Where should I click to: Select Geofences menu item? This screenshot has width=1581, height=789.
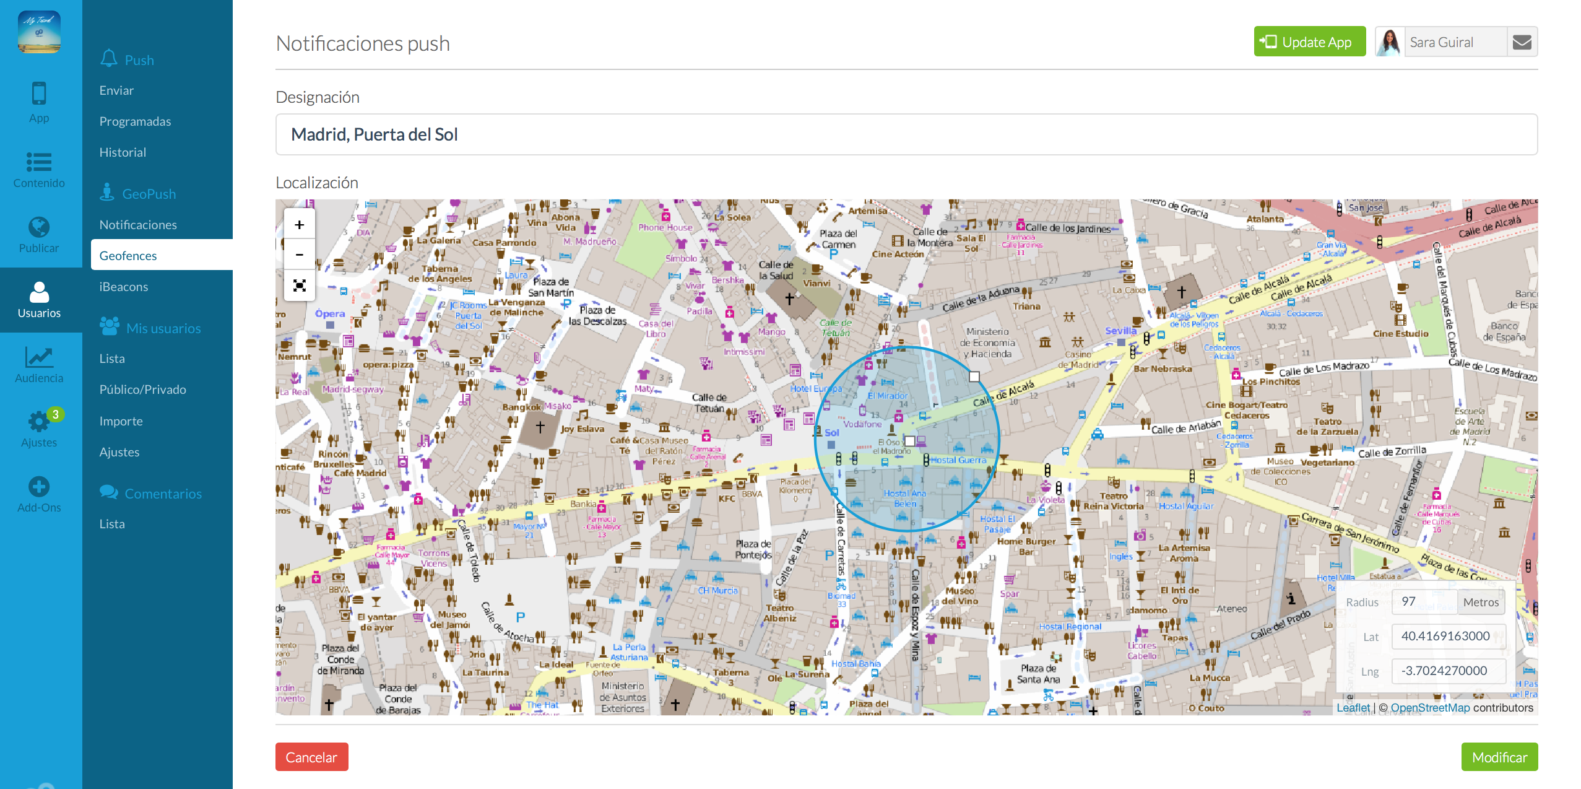(128, 256)
